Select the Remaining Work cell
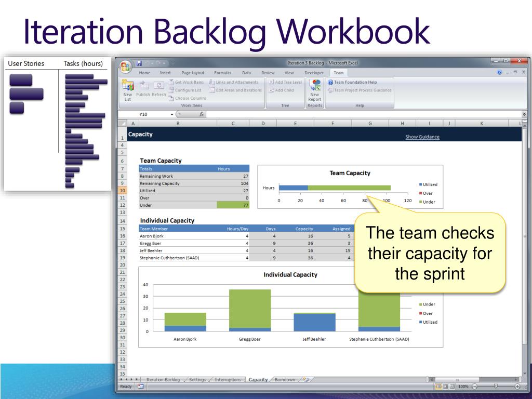Viewport: 532px width, 399px height. pos(178,176)
